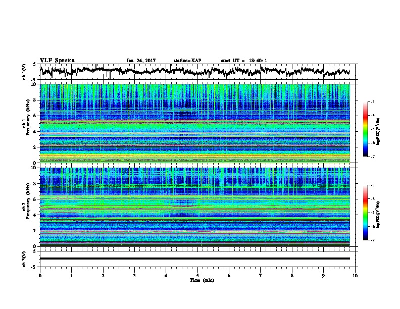
Task: Click the "-7" tick on ch.2 colorbar
Action: (373, 240)
